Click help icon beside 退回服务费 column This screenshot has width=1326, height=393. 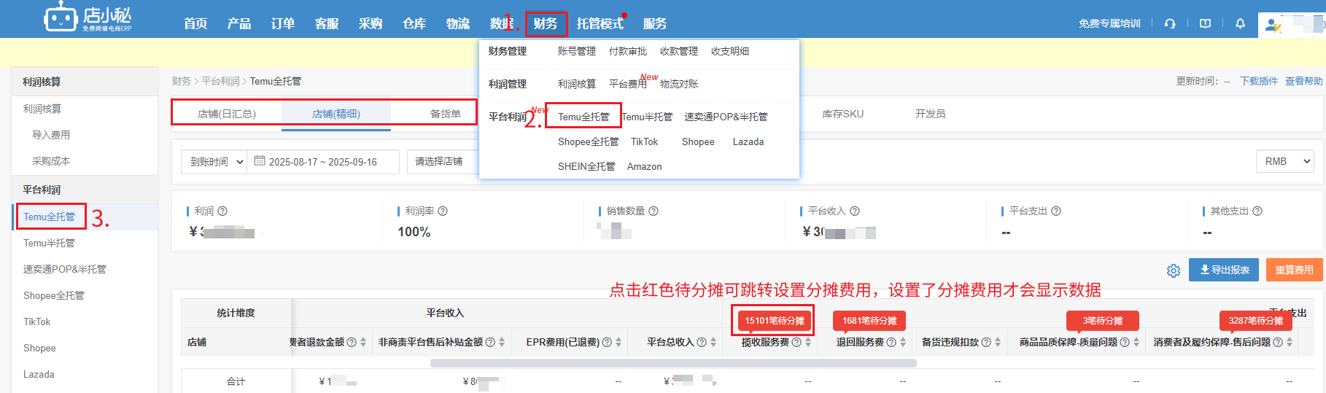[x=891, y=342]
